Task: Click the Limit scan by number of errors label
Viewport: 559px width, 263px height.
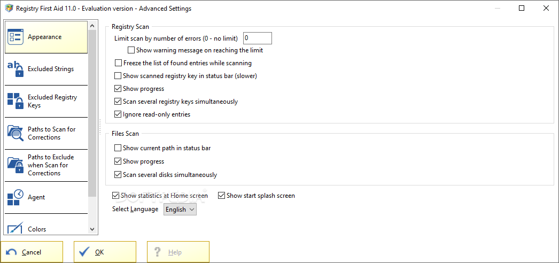Action: 176,38
